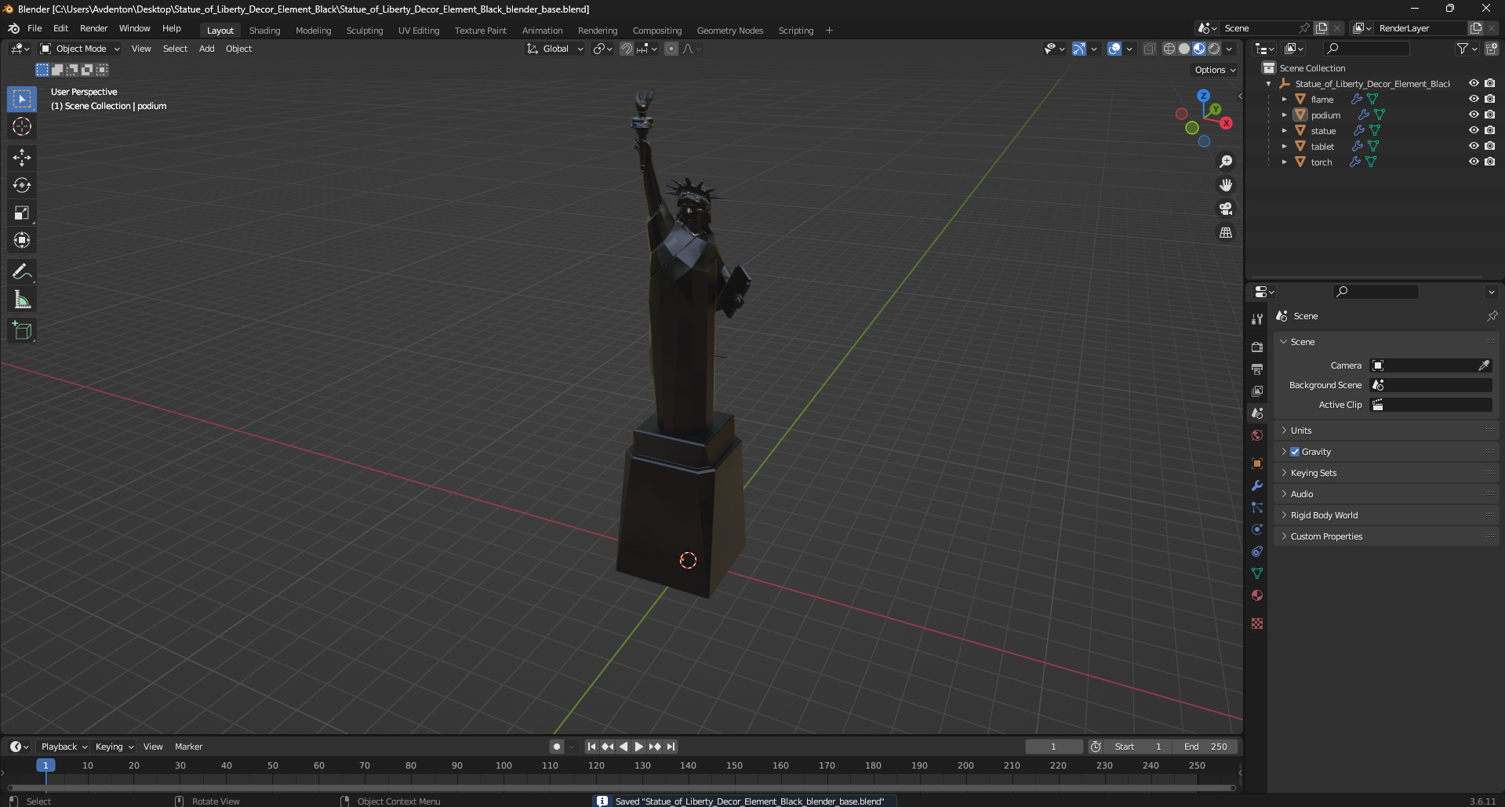Open World properties tab

1257,435
